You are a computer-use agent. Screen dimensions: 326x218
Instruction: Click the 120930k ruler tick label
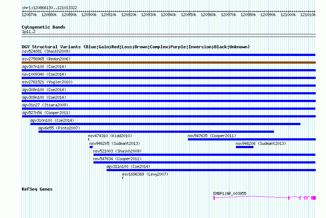pos(149,15)
